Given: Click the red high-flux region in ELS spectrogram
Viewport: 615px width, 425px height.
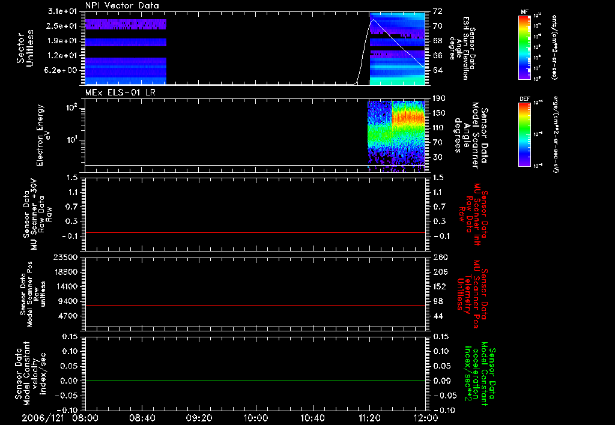Looking at the screenshot, I should click(408, 117).
